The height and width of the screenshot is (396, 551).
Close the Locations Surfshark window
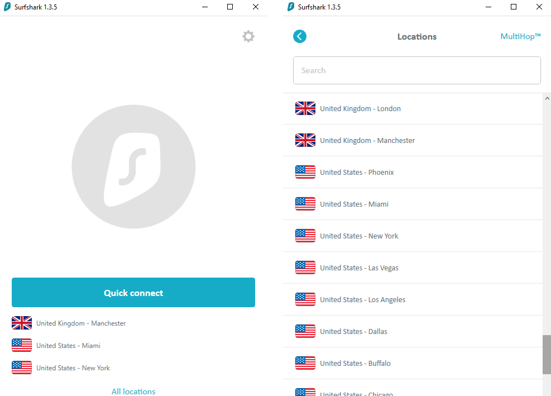coord(539,7)
